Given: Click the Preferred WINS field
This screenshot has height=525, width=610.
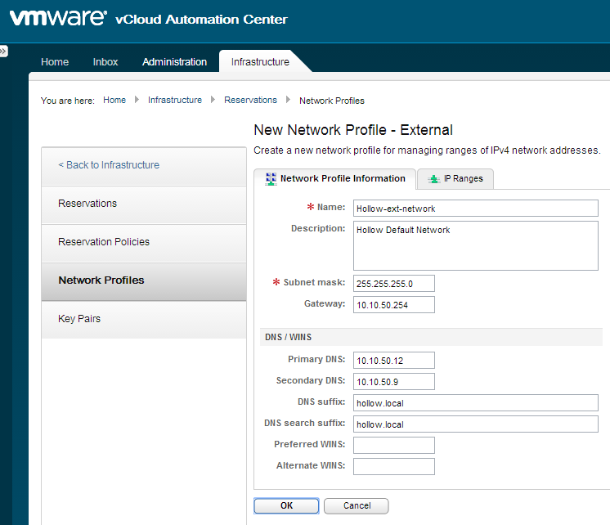Looking at the screenshot, I should point(393,445).
